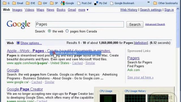The image size is (181, 102).
Task: Click 'www.apple.com/iwork/pages/' green URL text
Action: [27, 63]
